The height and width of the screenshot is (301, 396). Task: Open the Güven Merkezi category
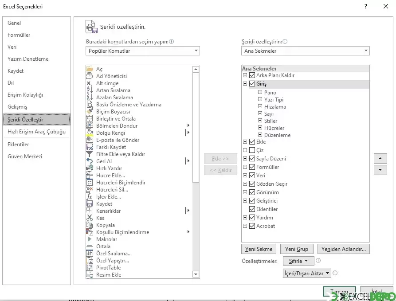37,156
